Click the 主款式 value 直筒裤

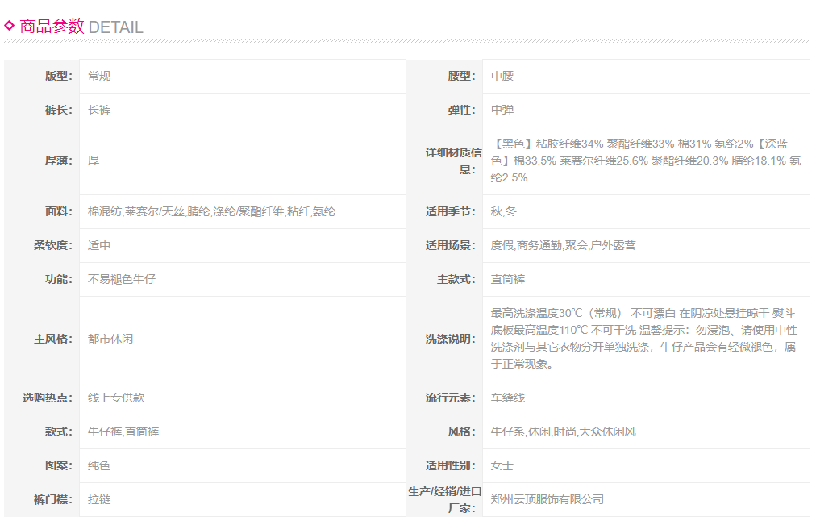coord(508,279)
